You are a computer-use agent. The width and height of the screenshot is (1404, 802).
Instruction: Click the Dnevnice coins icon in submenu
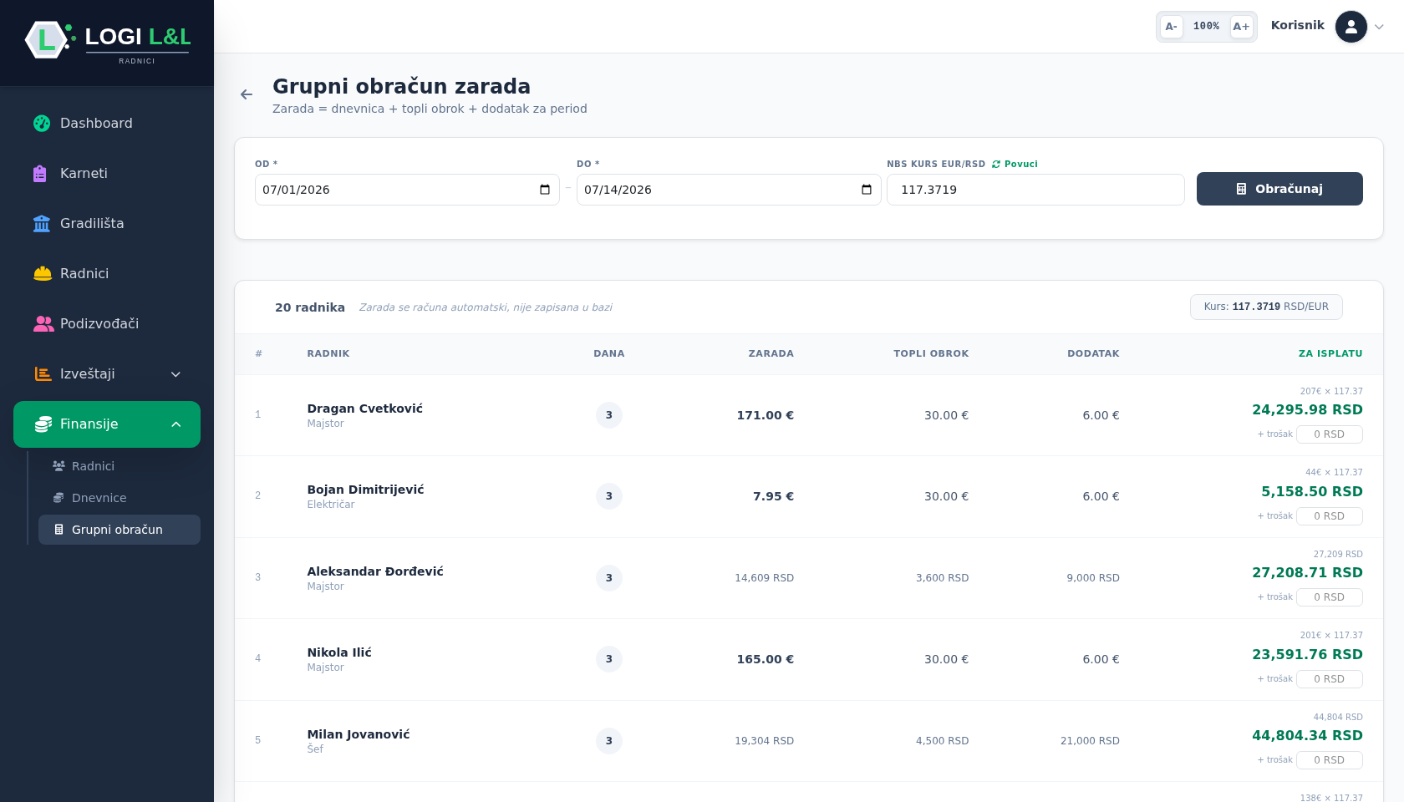tap(58, 498)
